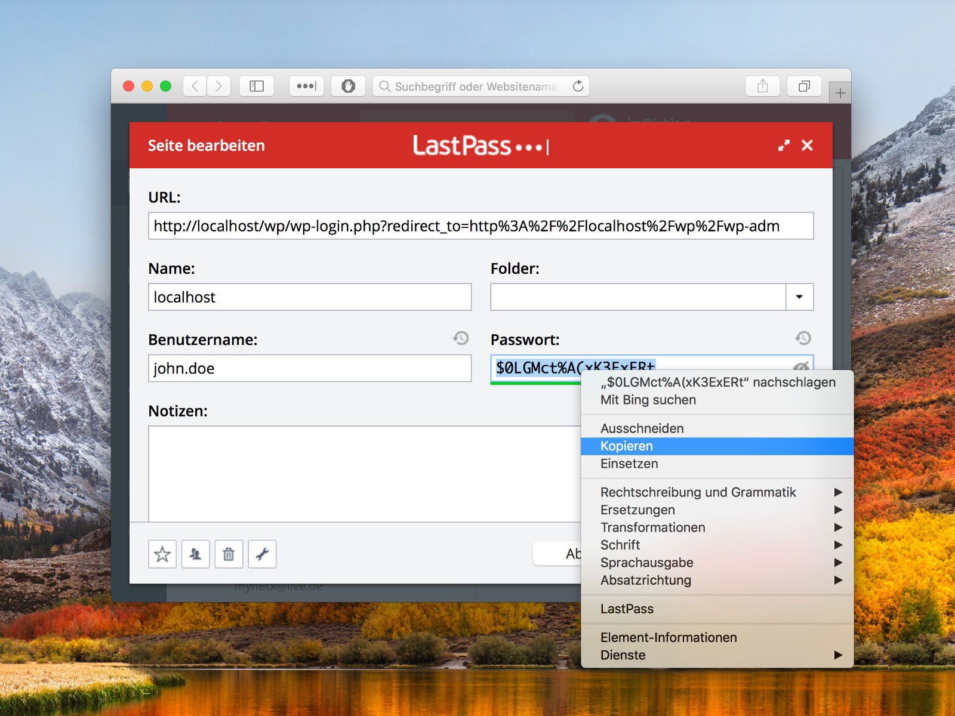Open the Folder dropdown arrow

point(800,297)
